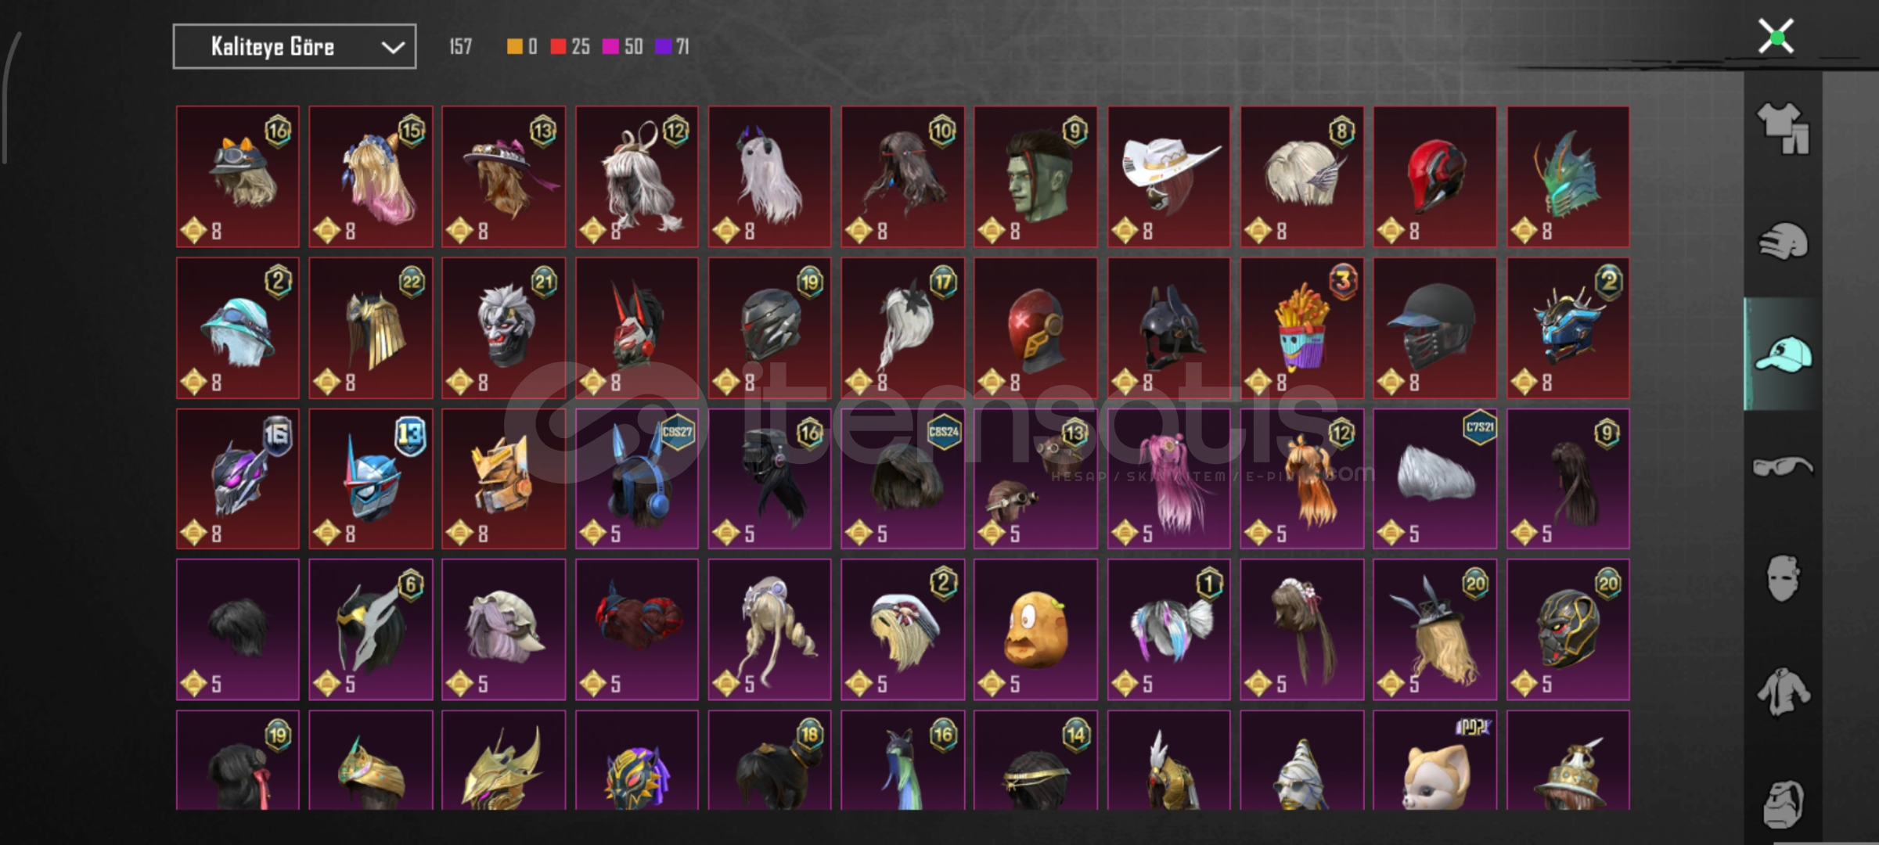Screen dimensions: 1879x845
Task: Pick the red racing helmet item
Action: pyautogui.click(x=1435, y=177)
